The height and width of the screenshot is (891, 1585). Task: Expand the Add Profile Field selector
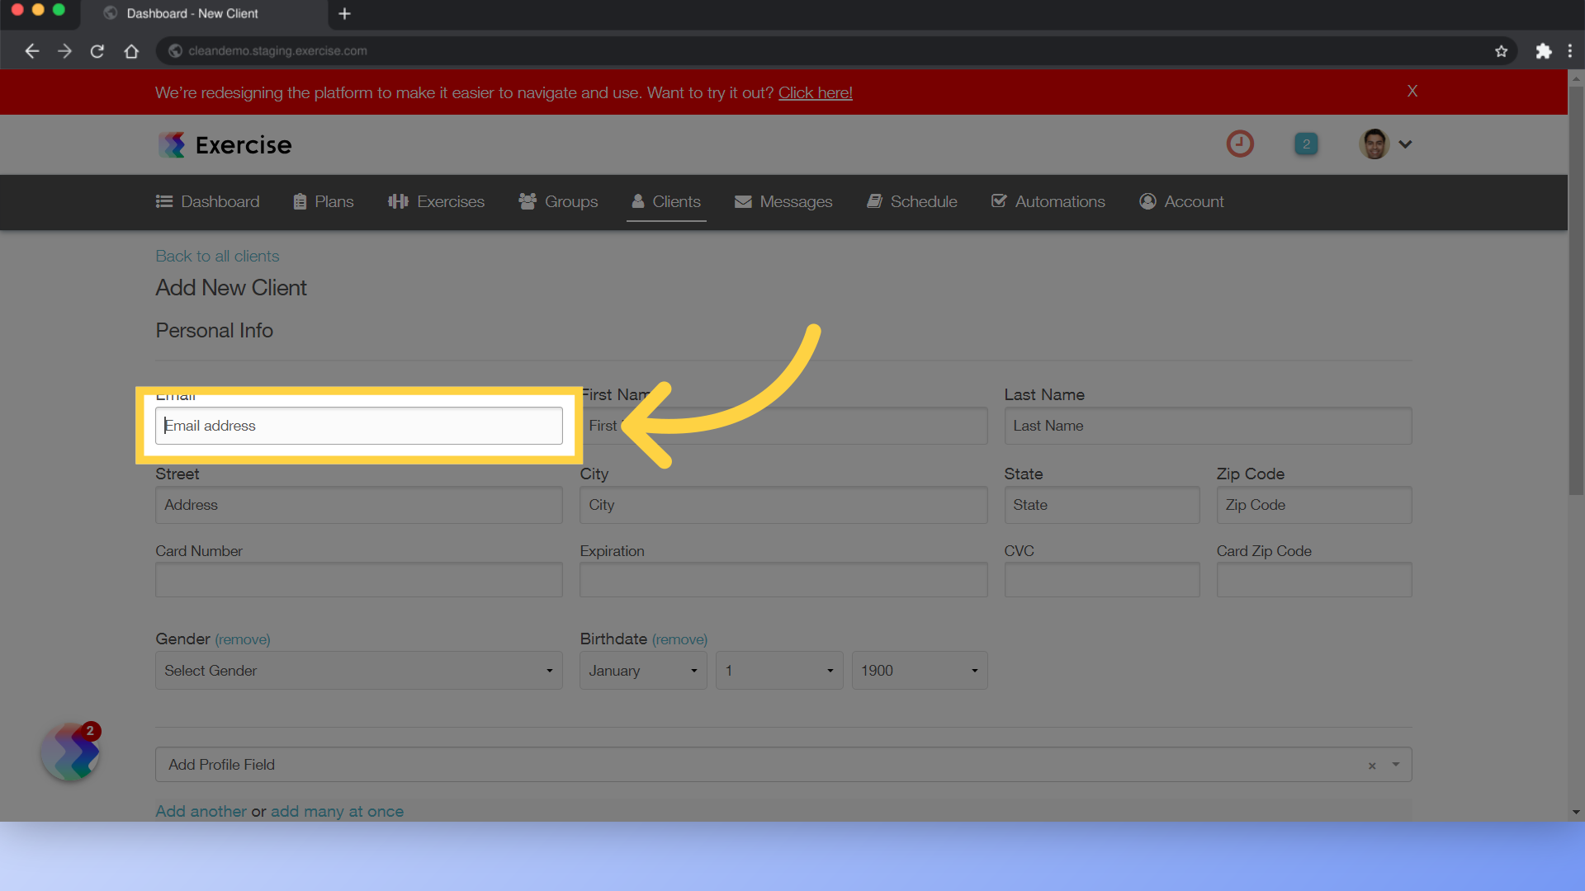(1397, 765)
